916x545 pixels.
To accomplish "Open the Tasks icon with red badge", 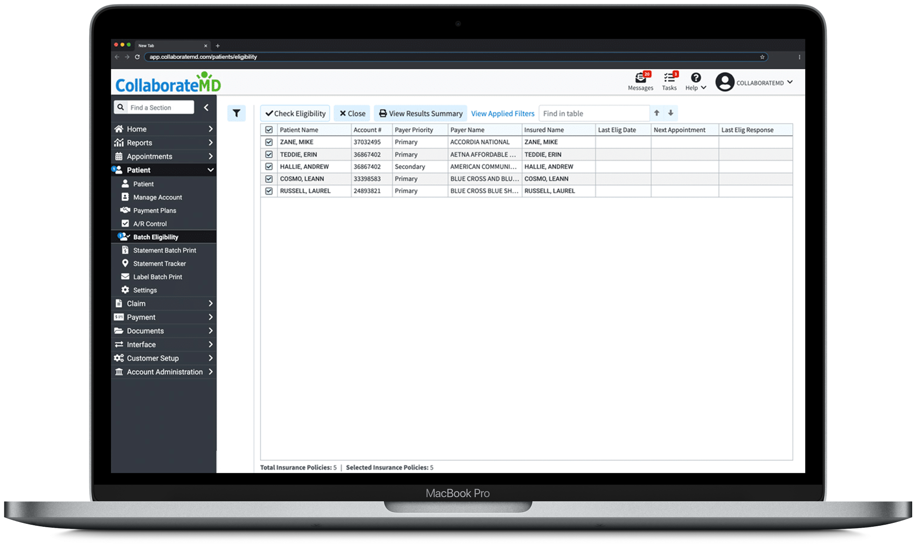I will pyautogui.click(x=669, y=81).
